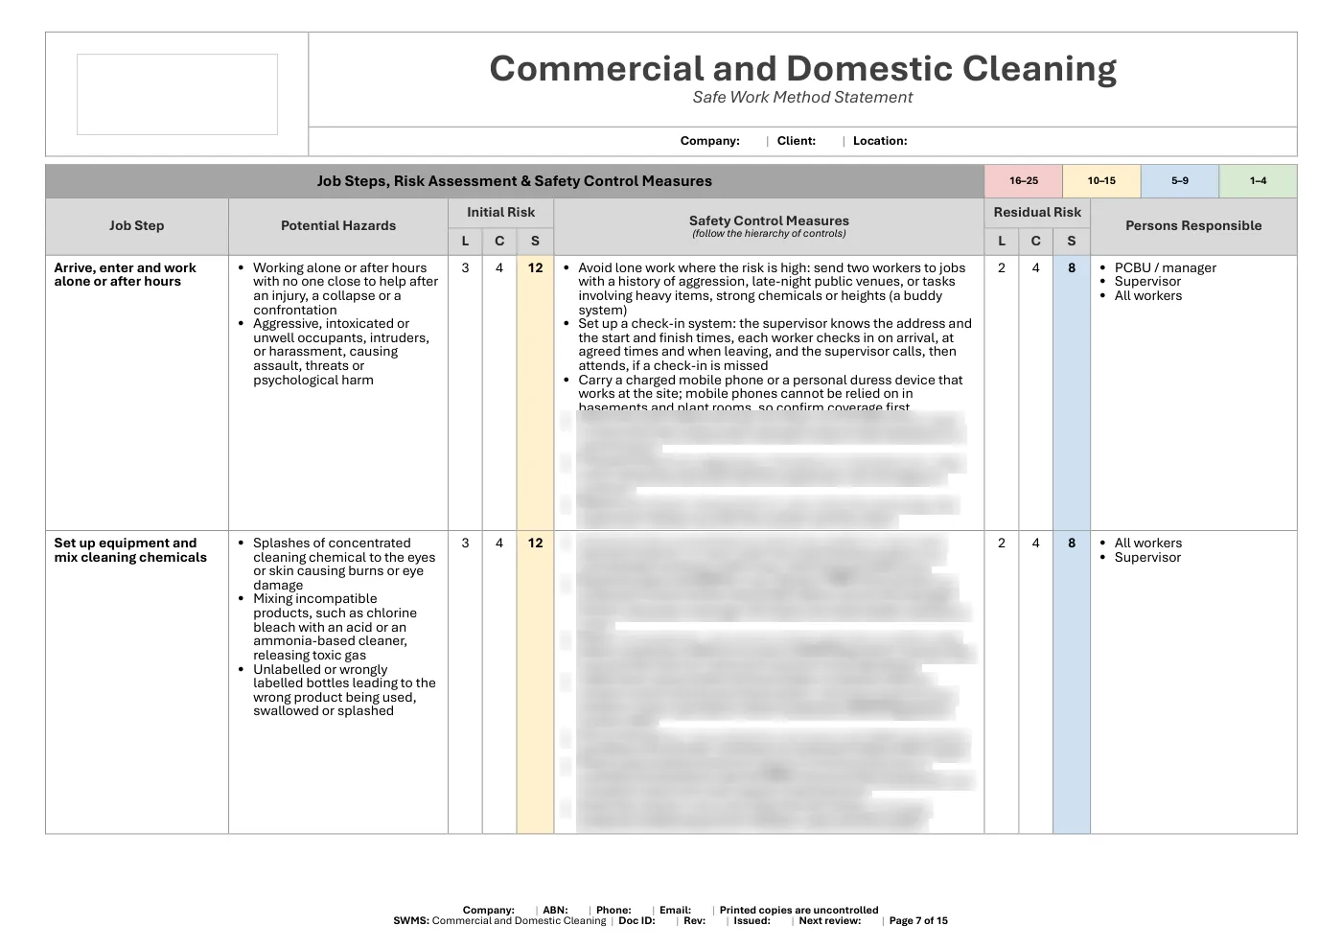Select the footer "Next review:" label
Image resolution: width=1342 pixels, height=949 pixels.
coord(830,921)
